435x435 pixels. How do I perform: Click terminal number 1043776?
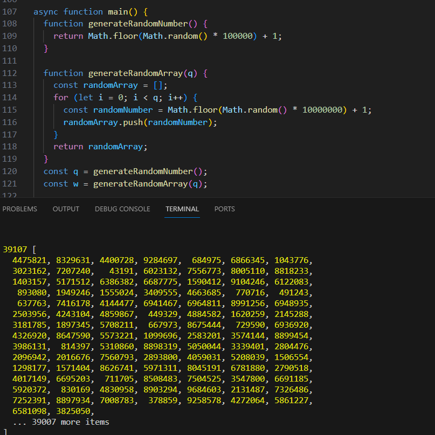pos(291,260)
